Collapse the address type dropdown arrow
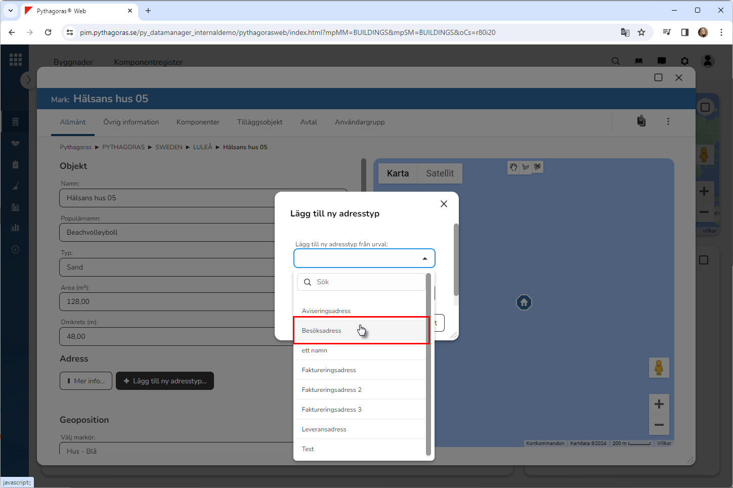The image size is (733, 488). (x=425, y=258)
